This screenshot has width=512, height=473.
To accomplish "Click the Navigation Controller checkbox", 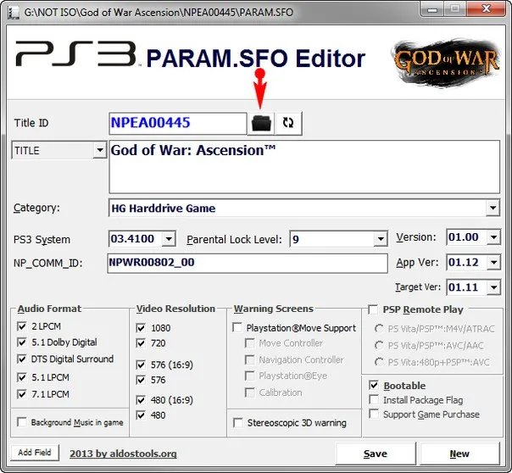I will tap(250, 359).
